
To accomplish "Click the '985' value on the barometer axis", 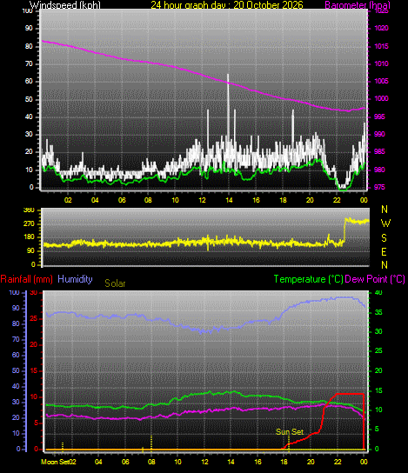I will point(379,151).
